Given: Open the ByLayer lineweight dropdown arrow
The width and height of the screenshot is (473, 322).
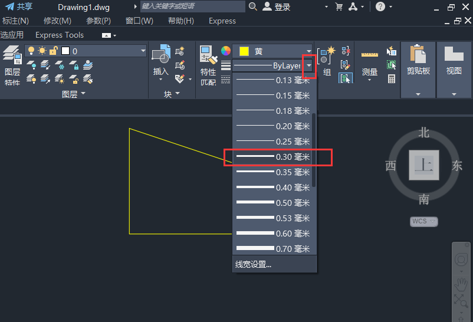Looking at the screenshot, I should (309, 65).
